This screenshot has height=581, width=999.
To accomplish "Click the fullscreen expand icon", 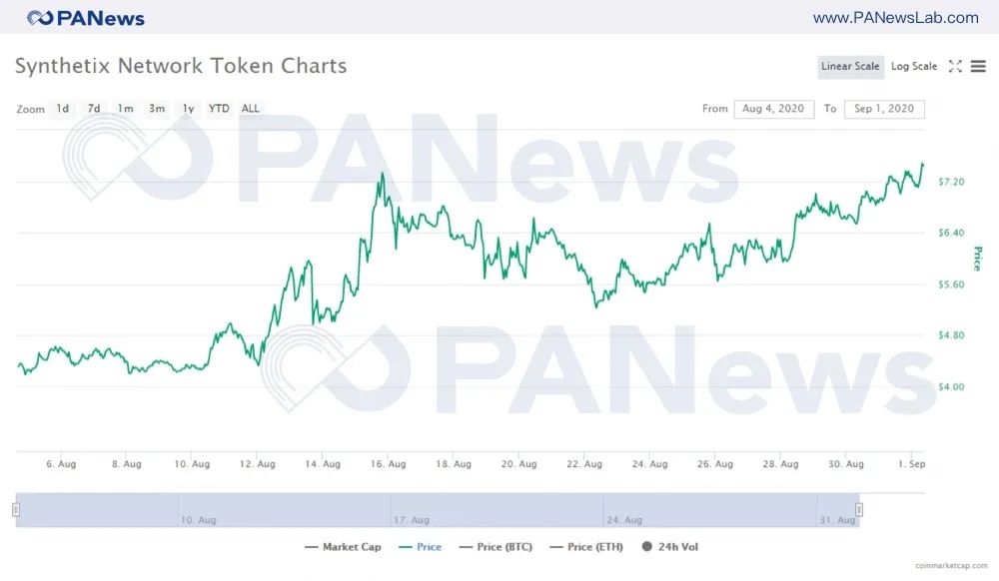I will click(955, 67).
